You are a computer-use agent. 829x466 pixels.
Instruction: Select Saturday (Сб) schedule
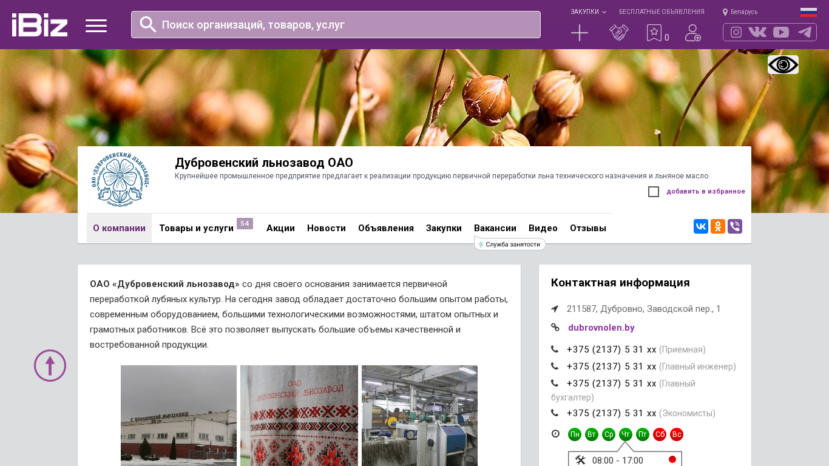[x=660, y=434]
